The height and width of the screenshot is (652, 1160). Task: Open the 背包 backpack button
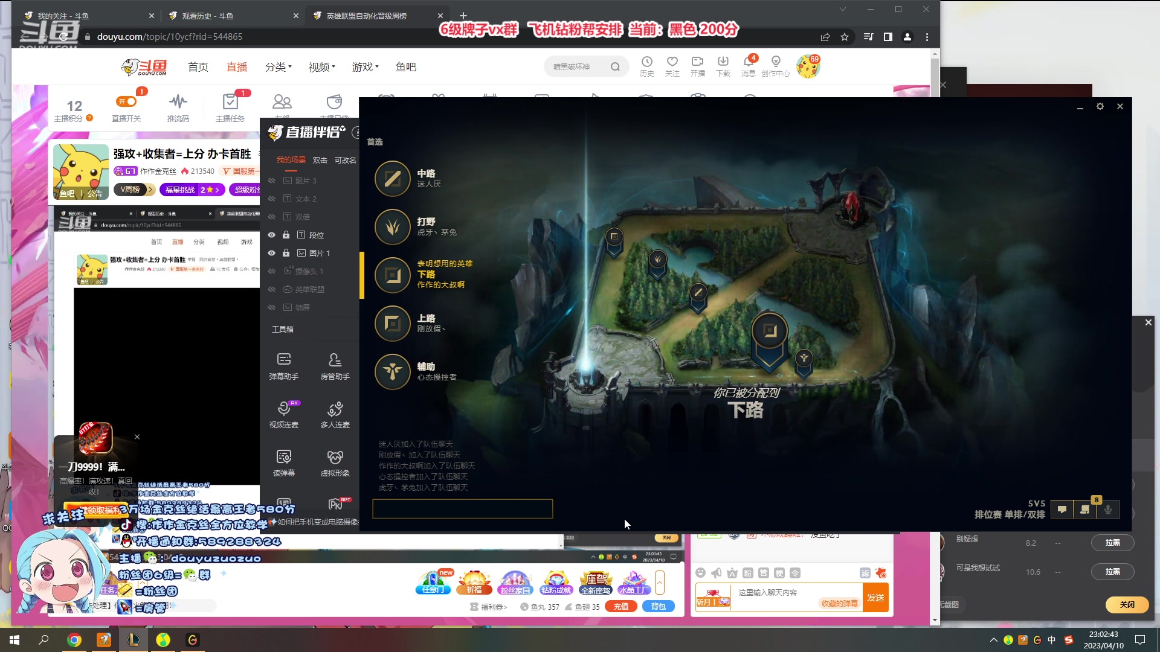[659, 606]
